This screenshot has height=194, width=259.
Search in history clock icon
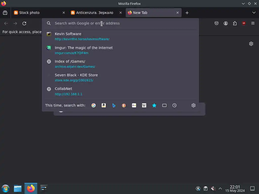coord(175,105)
